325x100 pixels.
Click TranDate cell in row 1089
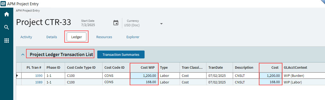pyautogui.click(x=220, y=82)
